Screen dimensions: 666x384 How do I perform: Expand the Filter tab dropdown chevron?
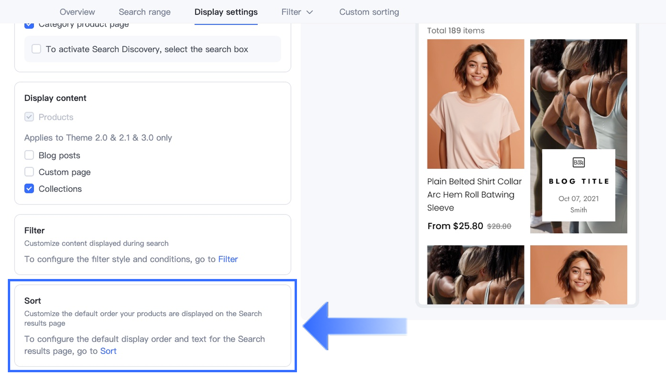coord(309,12)
